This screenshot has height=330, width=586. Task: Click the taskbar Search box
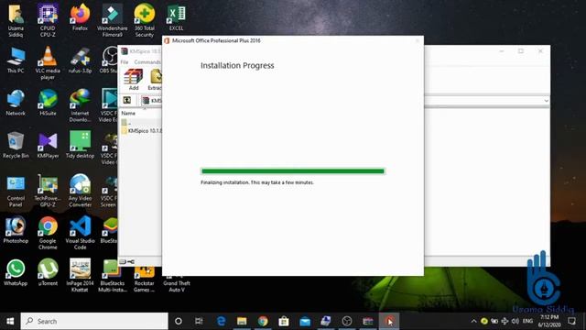click(x=94, y=321)
